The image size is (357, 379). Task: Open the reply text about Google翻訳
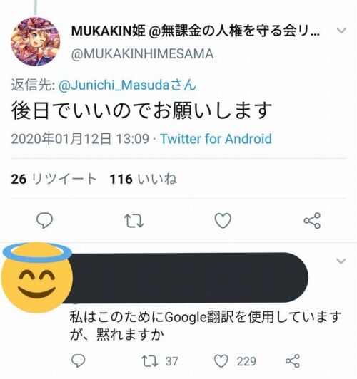[x=206, y=326]
